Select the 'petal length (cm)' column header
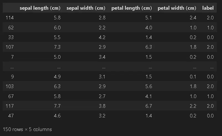Screen dimensions: 222x136 pyautogui.click(x=132, y=8)
